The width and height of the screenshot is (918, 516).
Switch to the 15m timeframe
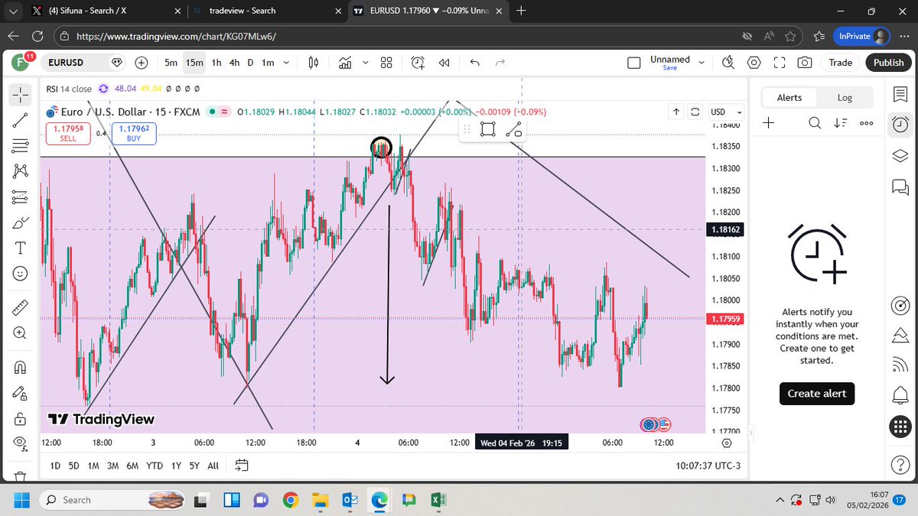pos(194,63)
